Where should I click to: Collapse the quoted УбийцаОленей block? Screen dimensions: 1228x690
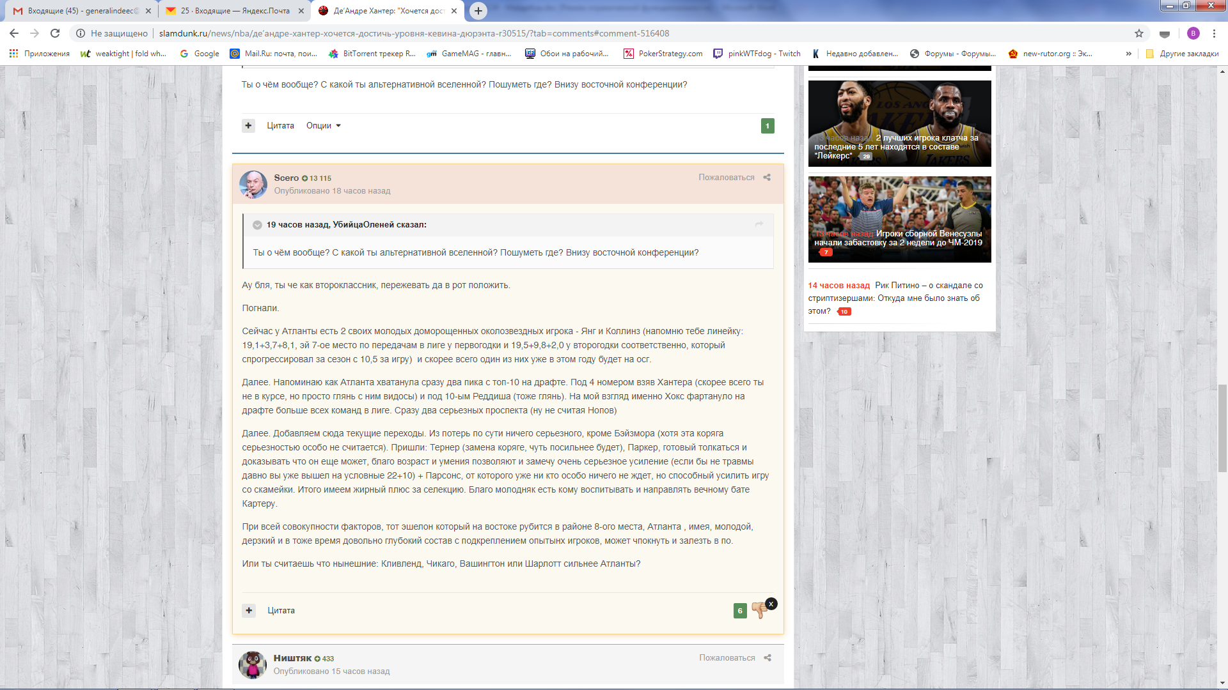[x=257, y=225]
